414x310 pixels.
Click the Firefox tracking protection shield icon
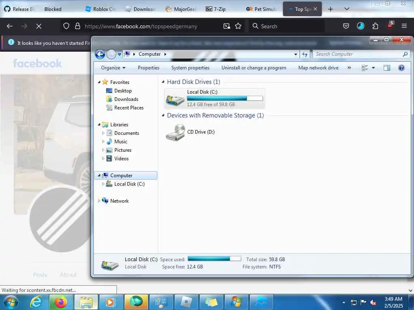[x=66, y=26]
